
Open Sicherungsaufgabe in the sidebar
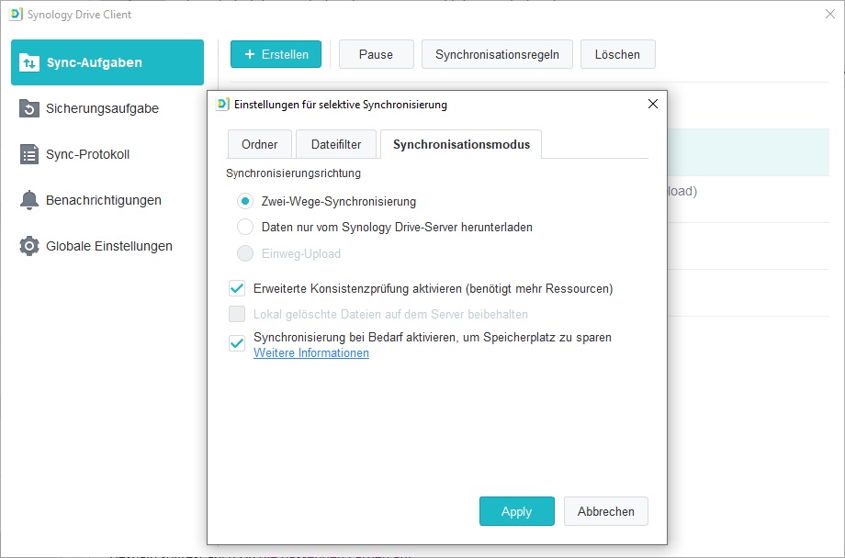107,108
